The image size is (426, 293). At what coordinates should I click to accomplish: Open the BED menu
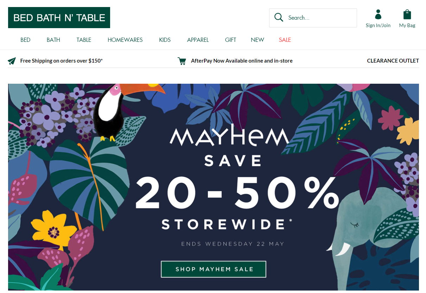tap(25, 40)
